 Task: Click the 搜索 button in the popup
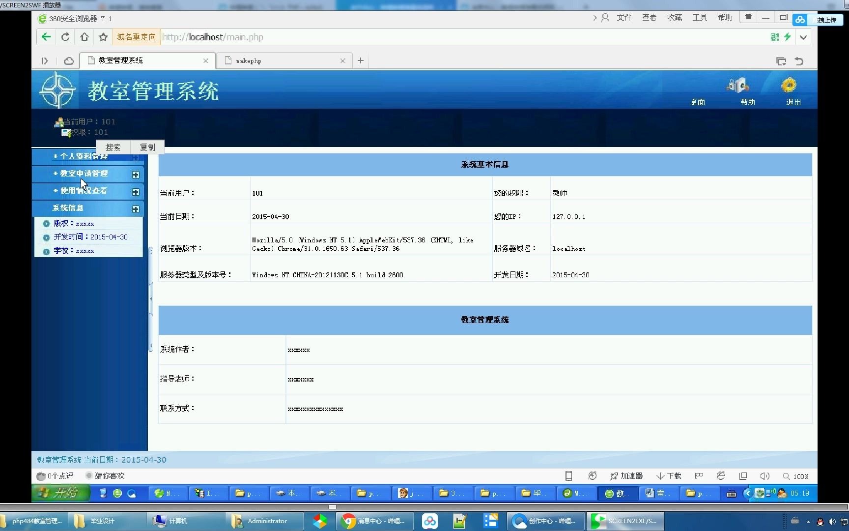coord(113,147)
